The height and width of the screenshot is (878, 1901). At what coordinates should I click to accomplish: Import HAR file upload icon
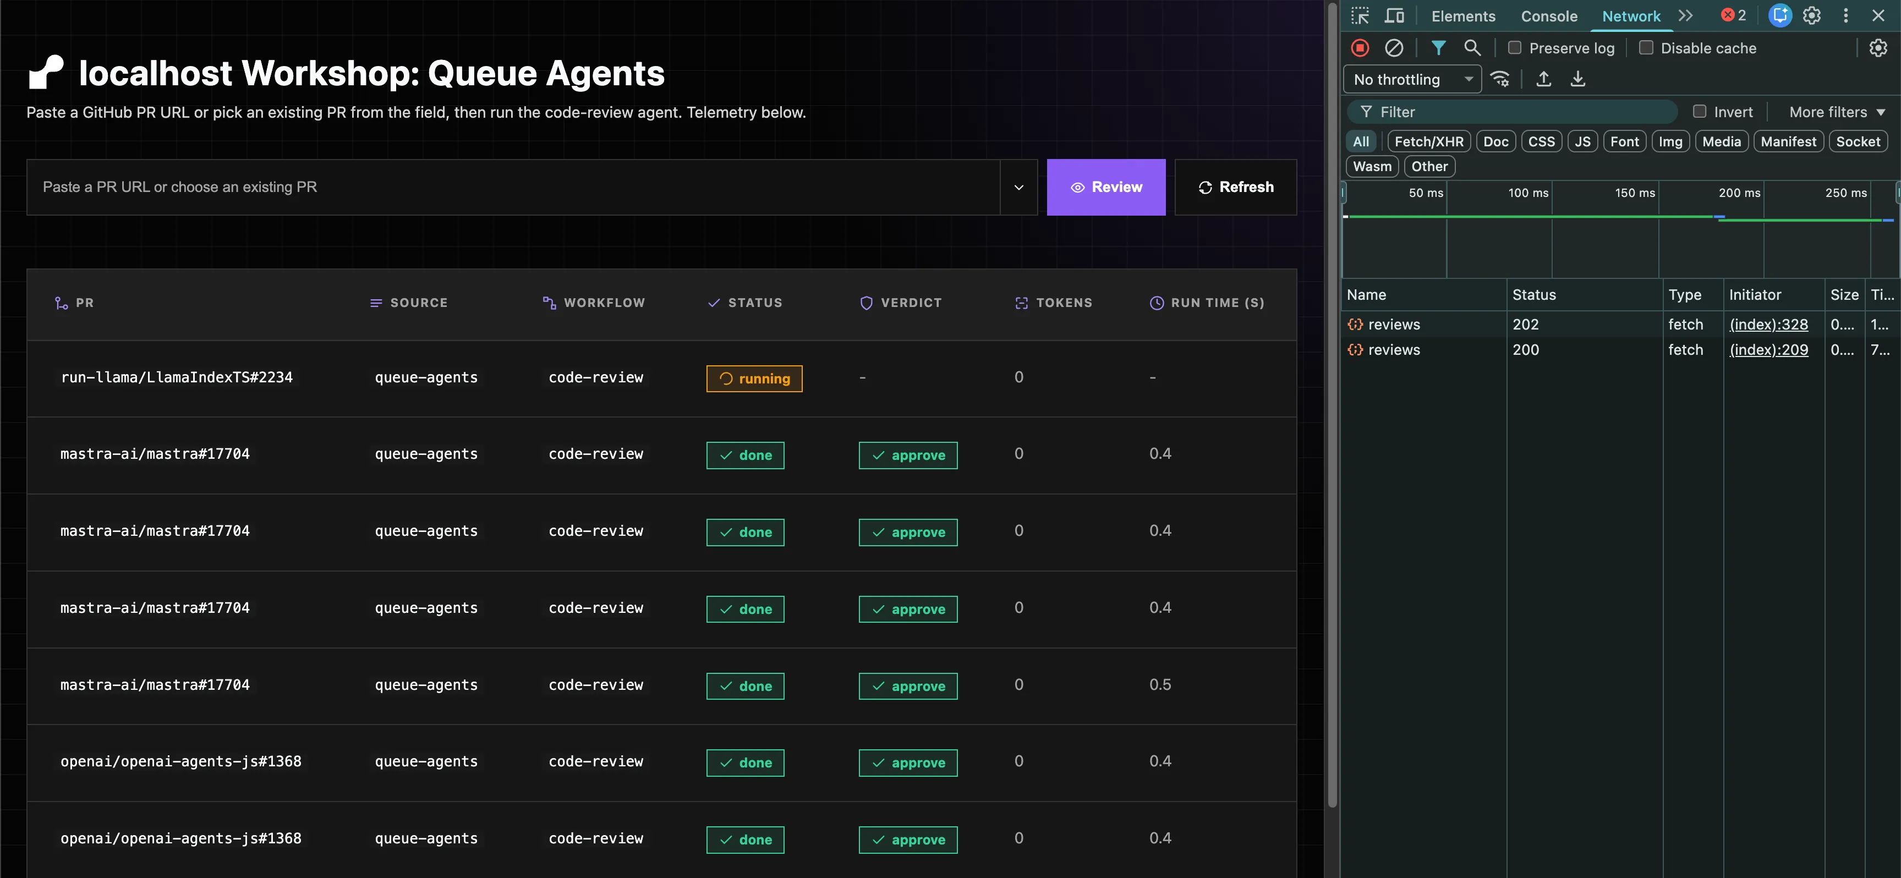1543,79
